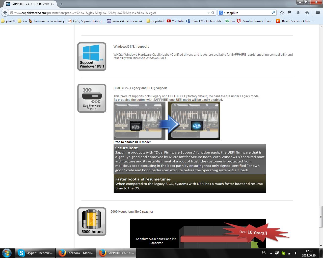323x258 pixels.
Task: Show hidden tray icons arrow
Action: [271, 253]
